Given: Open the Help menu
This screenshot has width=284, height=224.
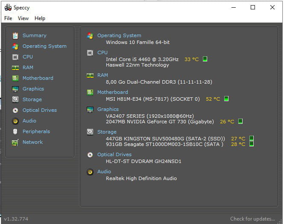Looking at the screenshot, I should [x=40, y=18].
